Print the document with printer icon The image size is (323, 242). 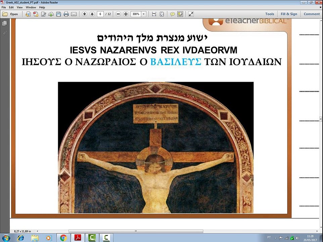[66, 14]
